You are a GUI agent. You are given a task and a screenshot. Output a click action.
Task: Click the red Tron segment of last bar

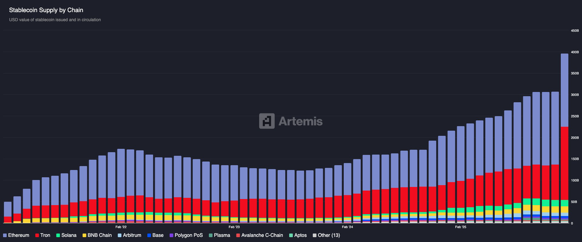click(x=564, y=163)
